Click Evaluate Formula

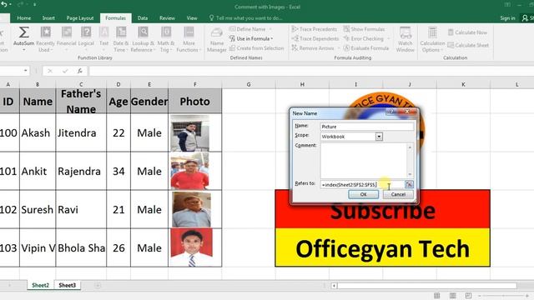pos(366,48)
